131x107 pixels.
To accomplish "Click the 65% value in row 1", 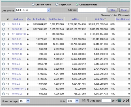I will click(113, 24).
